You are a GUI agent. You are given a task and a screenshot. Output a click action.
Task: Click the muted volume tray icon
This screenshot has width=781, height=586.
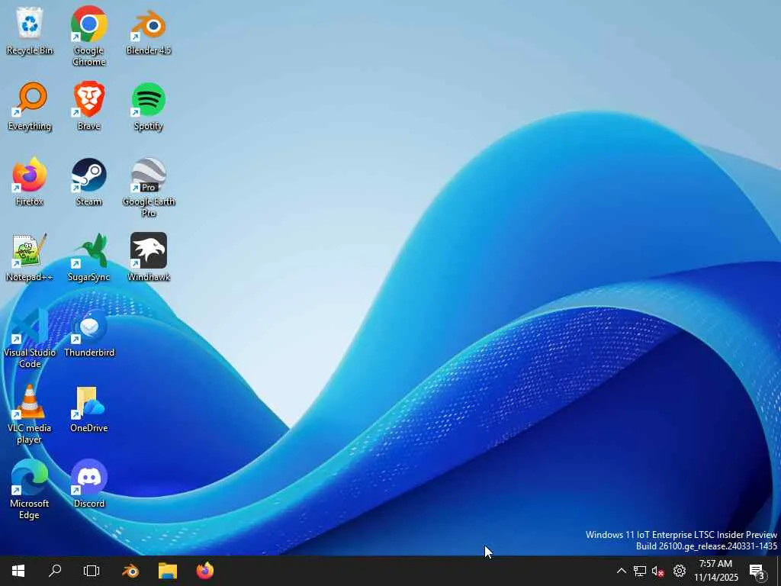pyautogui.click(x=658, y=571)
